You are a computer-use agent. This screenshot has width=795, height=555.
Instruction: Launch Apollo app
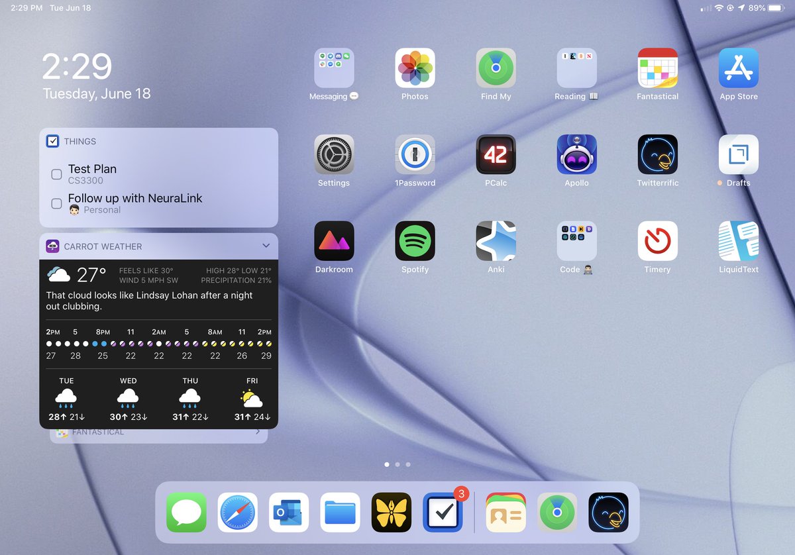576,154
